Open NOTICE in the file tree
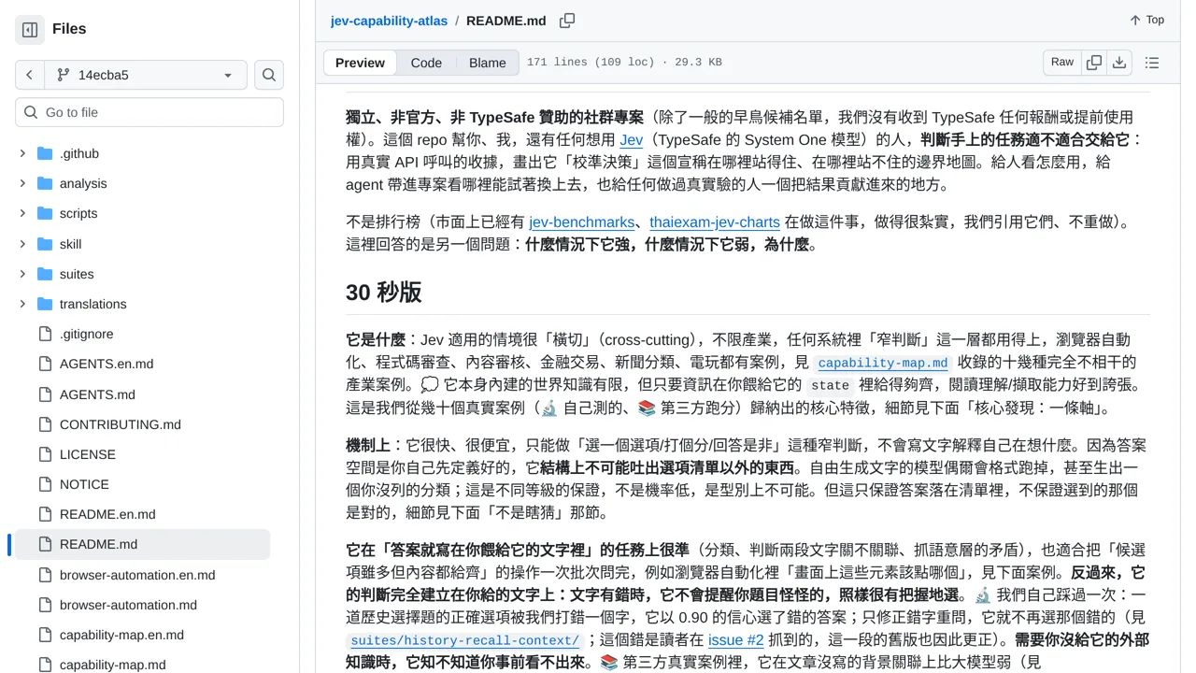The width and height of the screenshot is (1196, 673). (84, 484)
